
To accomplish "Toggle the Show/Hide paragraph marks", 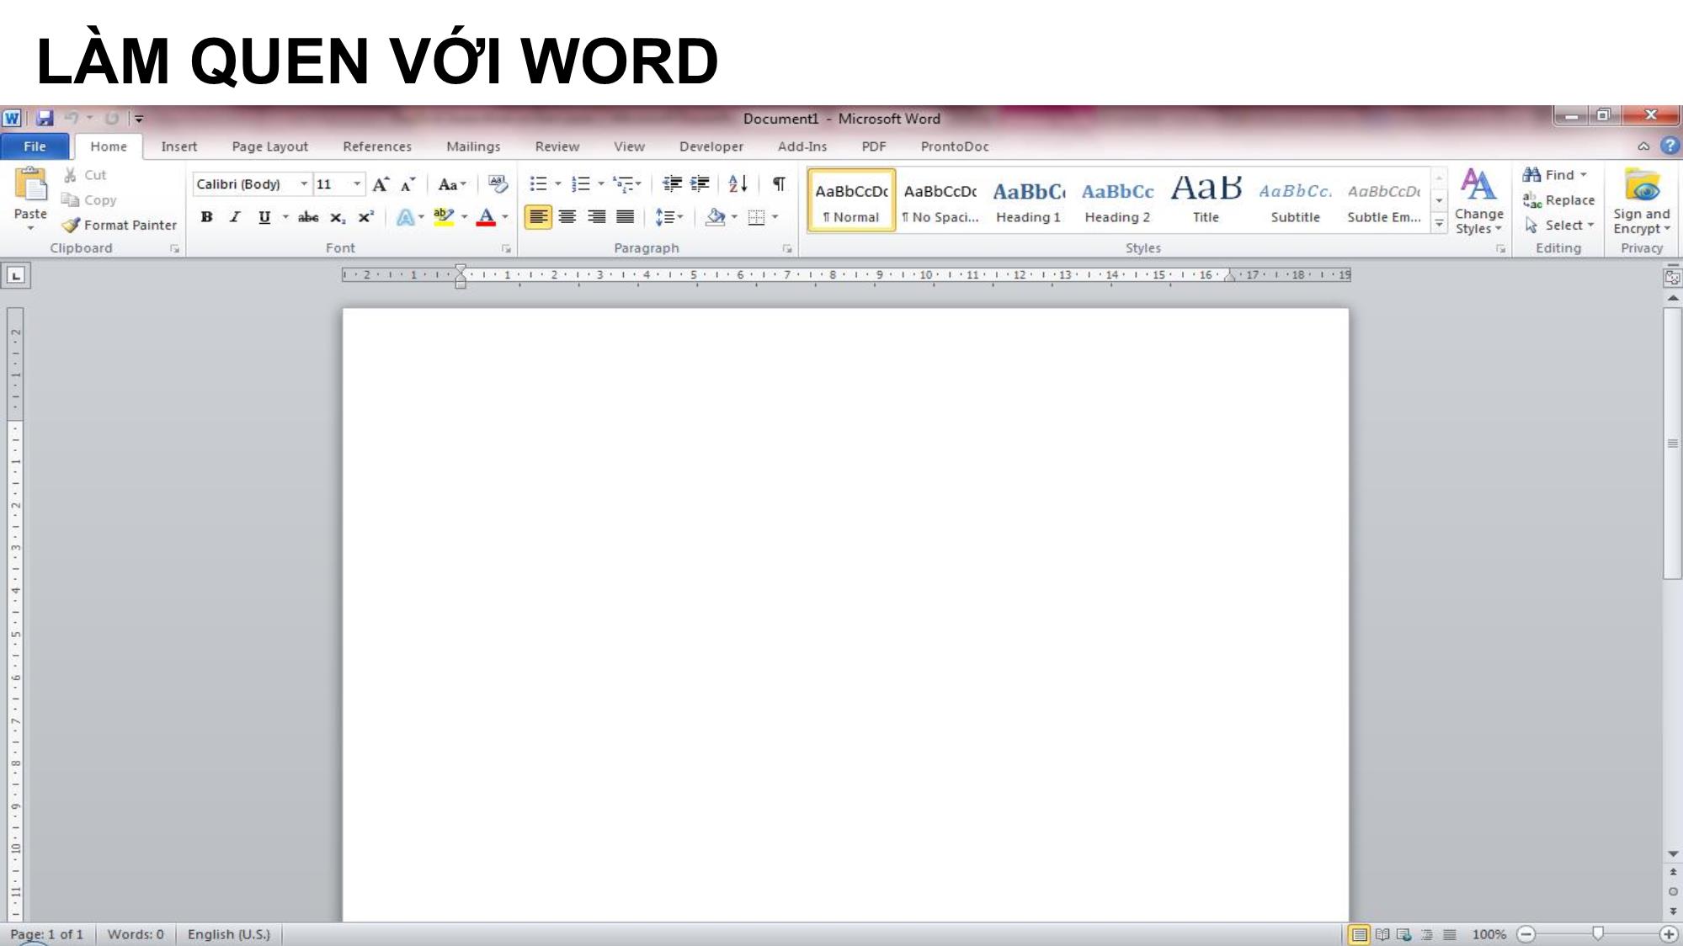I will point(779,183).
